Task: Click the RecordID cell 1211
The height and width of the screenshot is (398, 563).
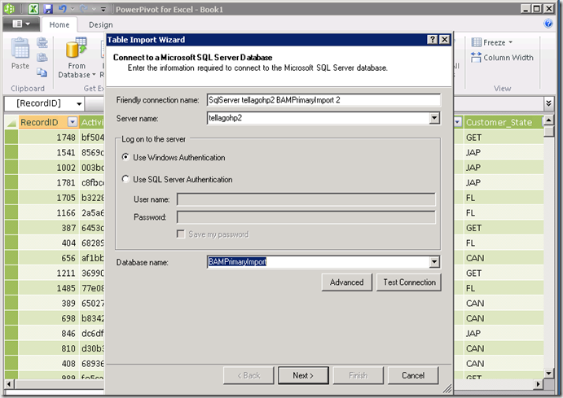Action: tap(48, 273)
